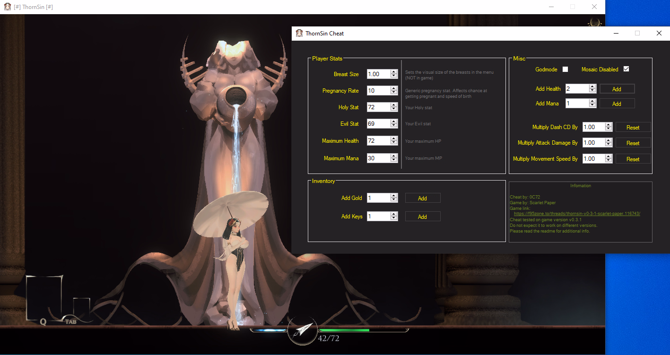Adjust Maximum Mana with spinner arrows

394,158
